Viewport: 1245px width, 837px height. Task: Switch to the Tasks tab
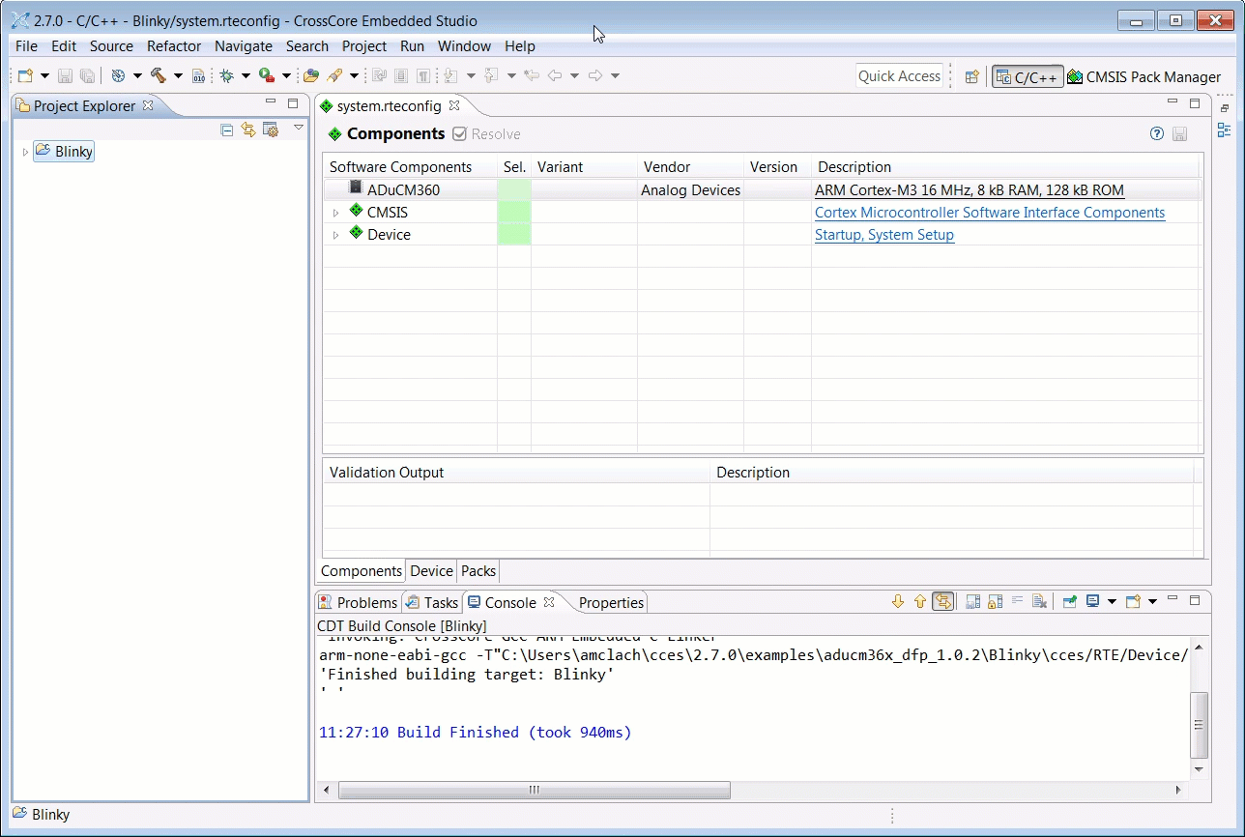coord(432,602)
